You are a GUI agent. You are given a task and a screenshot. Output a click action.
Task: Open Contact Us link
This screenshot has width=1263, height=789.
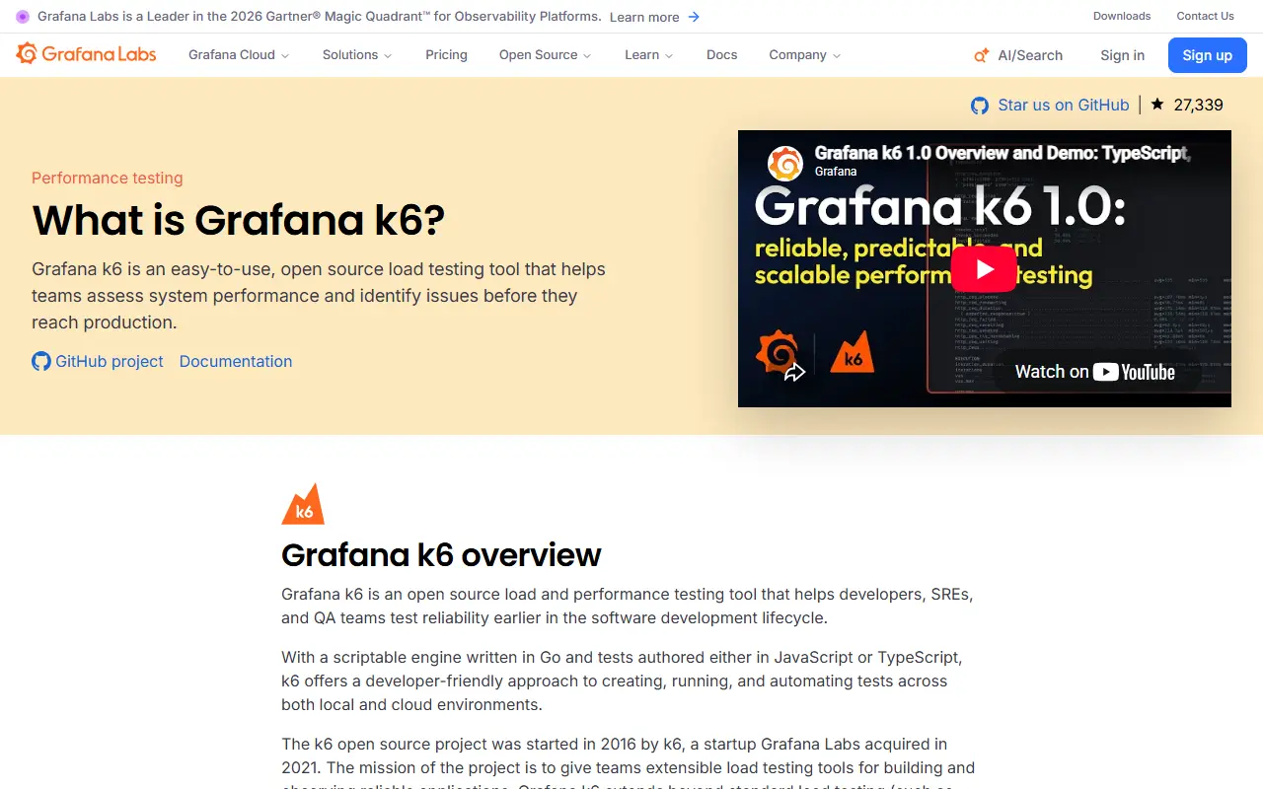[x=1205, y=16]
